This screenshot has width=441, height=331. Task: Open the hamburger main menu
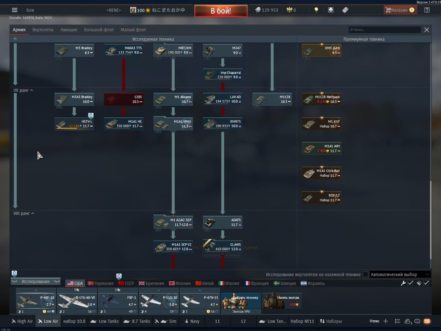(x=14, y=10)
